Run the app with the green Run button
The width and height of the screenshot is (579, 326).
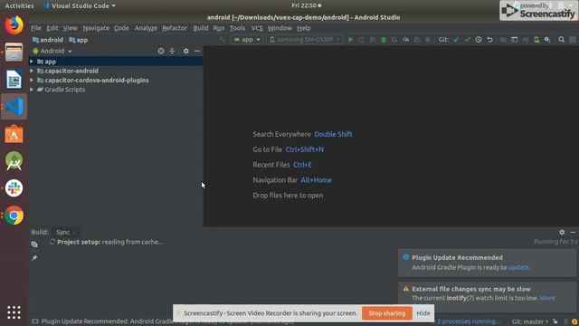(350, 40)
